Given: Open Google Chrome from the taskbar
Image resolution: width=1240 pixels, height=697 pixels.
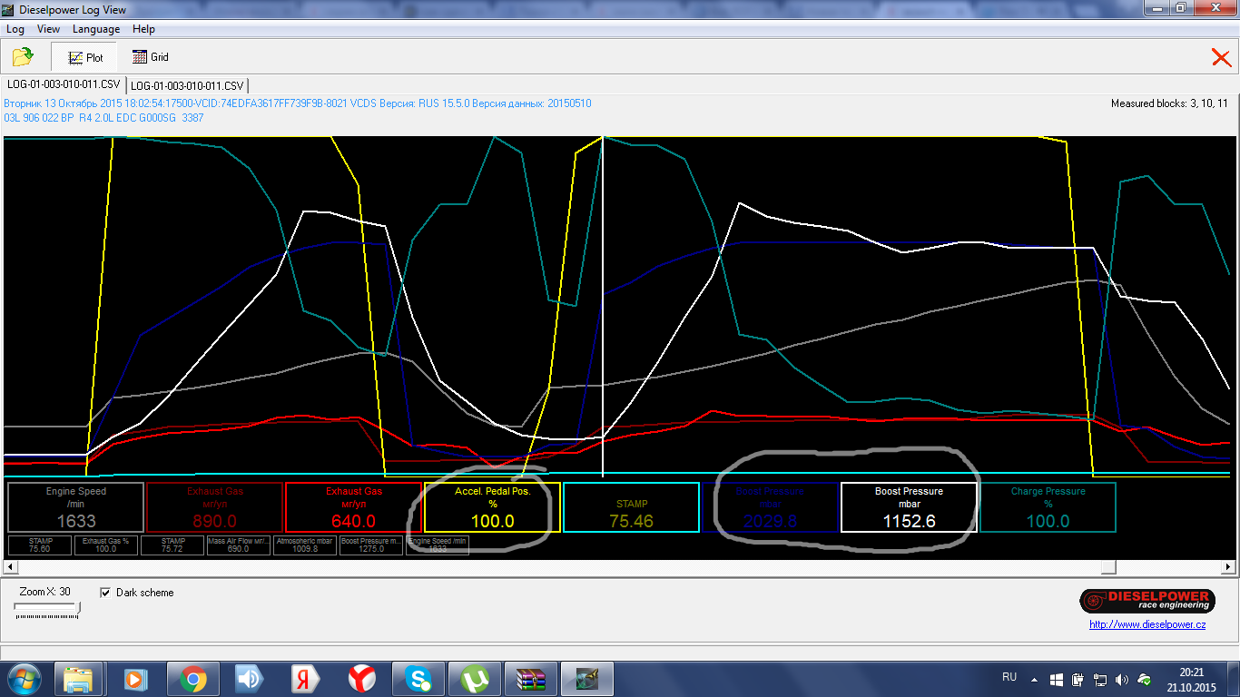Looking at the screenshot, I should [192, 679].
